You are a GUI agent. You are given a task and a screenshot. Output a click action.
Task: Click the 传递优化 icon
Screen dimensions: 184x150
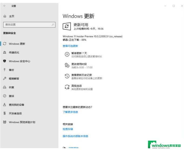pos(5,52)
